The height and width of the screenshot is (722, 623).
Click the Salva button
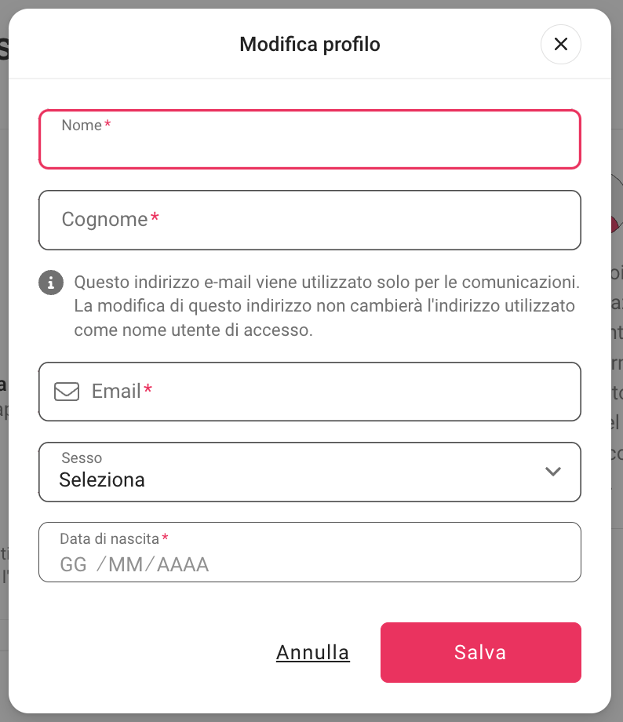tap(480, 652)
